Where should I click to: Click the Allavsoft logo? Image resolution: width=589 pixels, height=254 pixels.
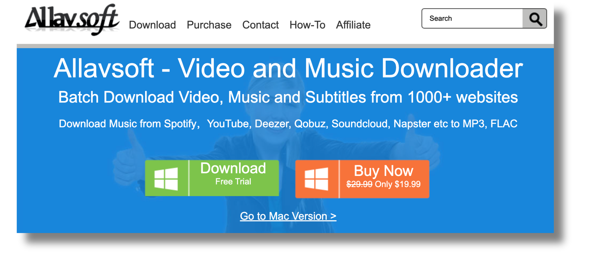point(72,20)
